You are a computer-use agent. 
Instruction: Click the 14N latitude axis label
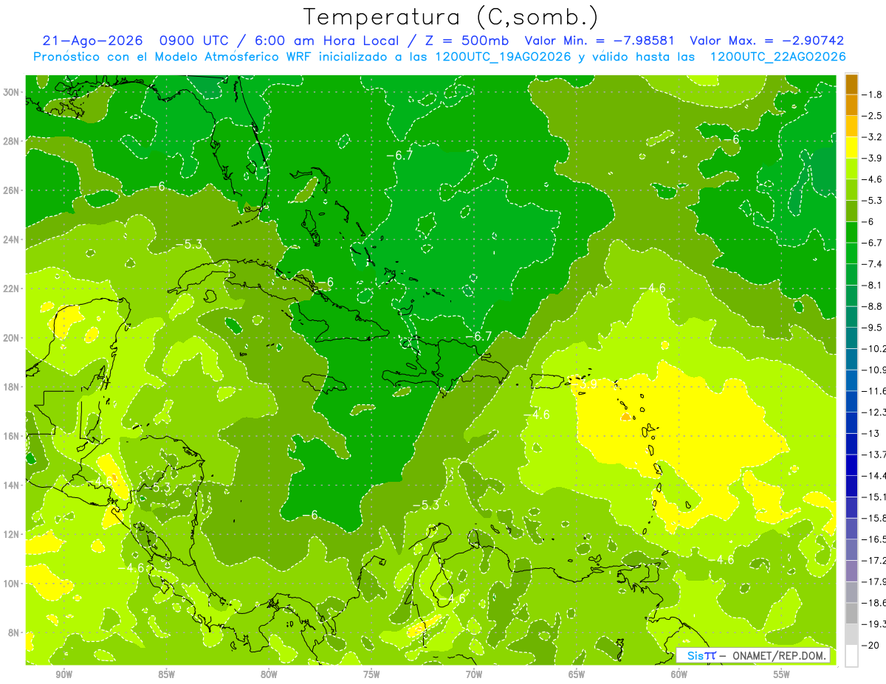pyautogui.click(x=12, y=485)
